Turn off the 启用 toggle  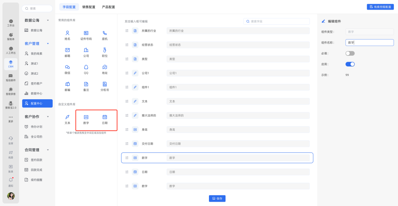click(350, 64)
